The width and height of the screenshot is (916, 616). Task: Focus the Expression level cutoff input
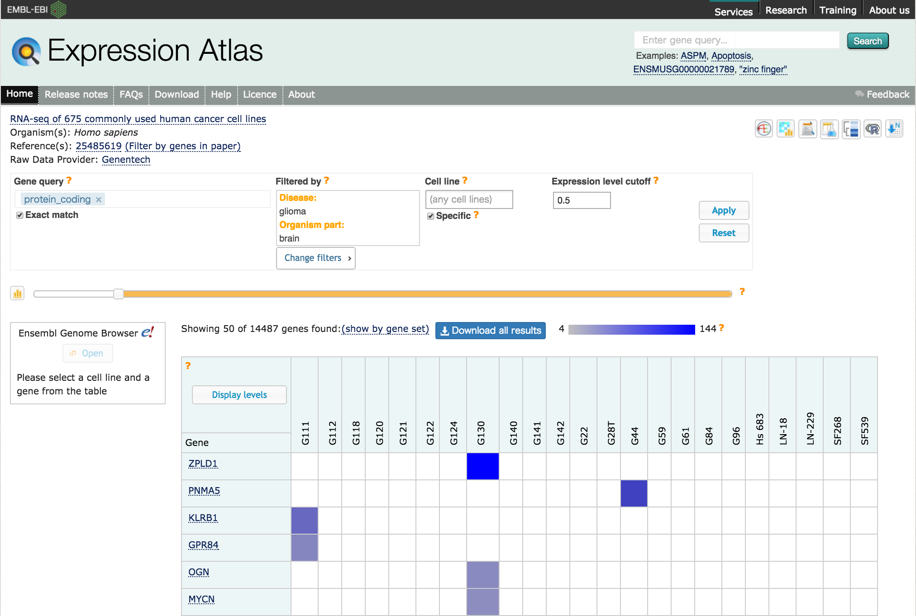pos(582,200)
